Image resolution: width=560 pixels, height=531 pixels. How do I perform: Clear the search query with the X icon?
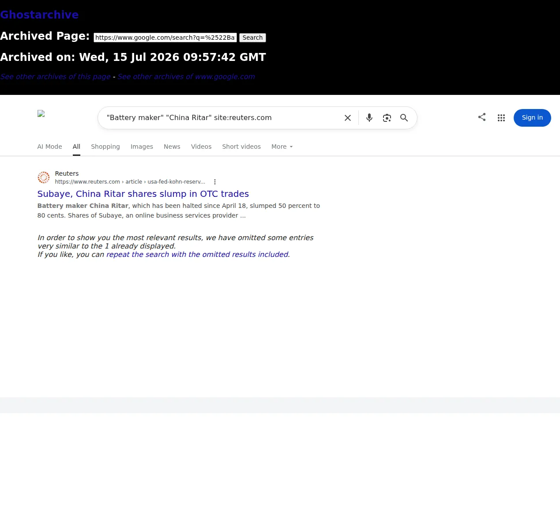coord(348,118)
